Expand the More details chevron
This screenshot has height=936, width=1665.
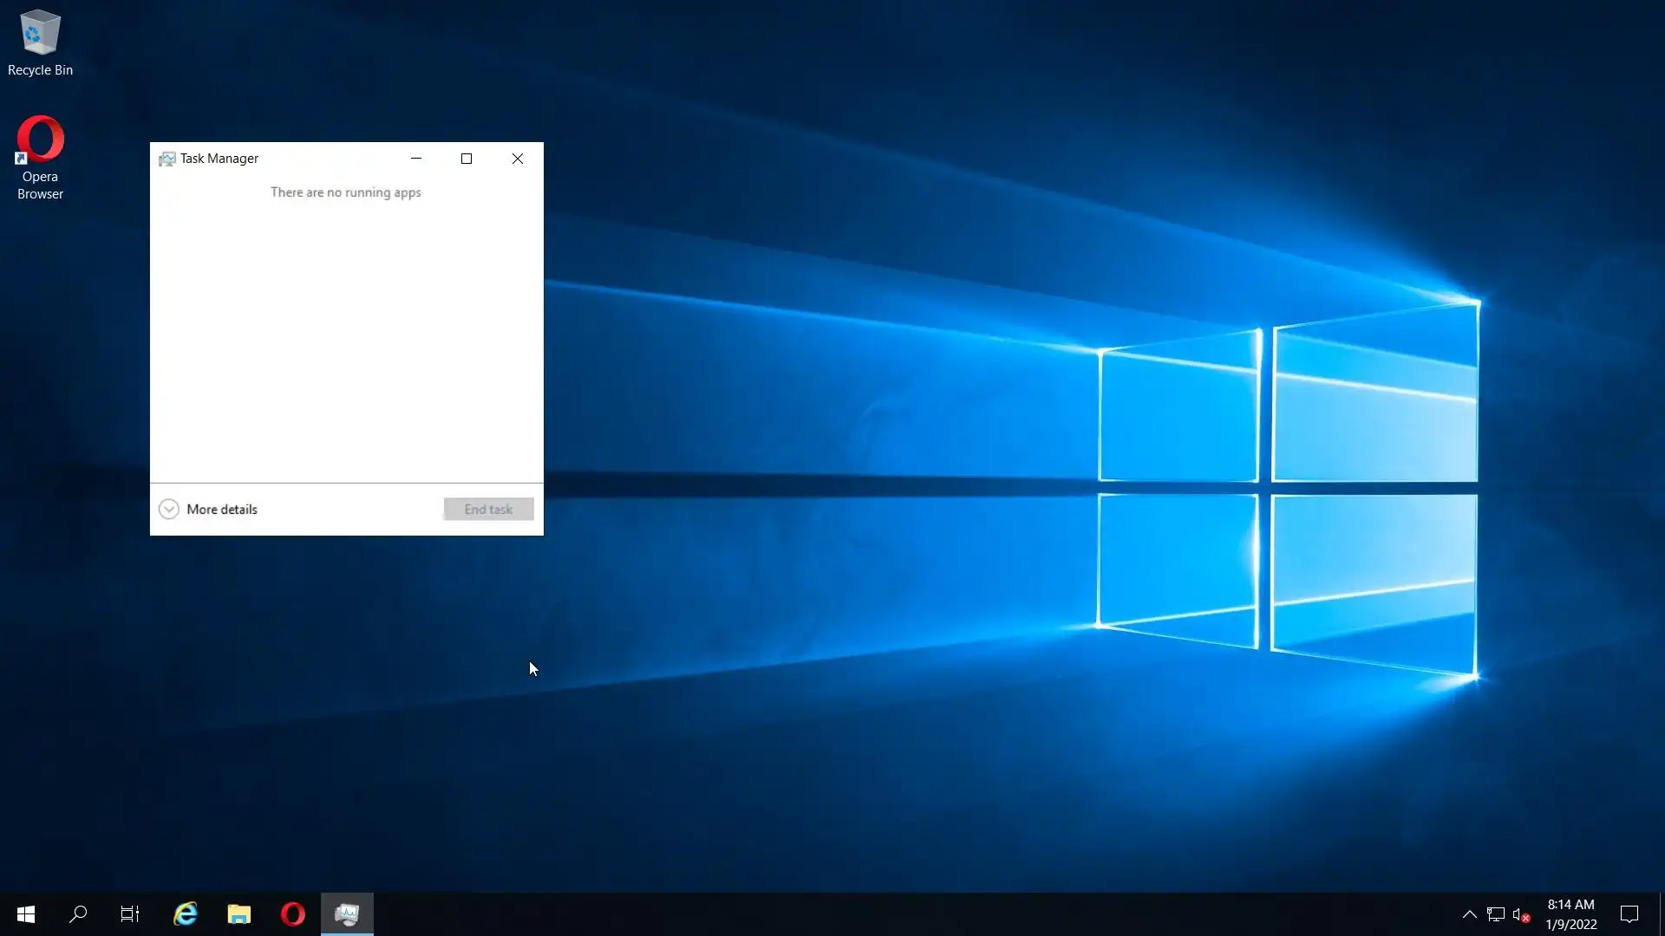pyautogui.click(x=169, y=510)
